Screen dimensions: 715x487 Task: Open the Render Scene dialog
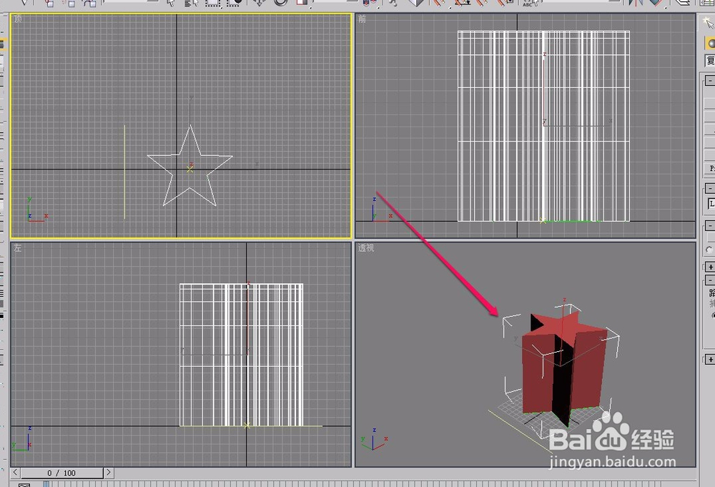(x=714, y=6)
